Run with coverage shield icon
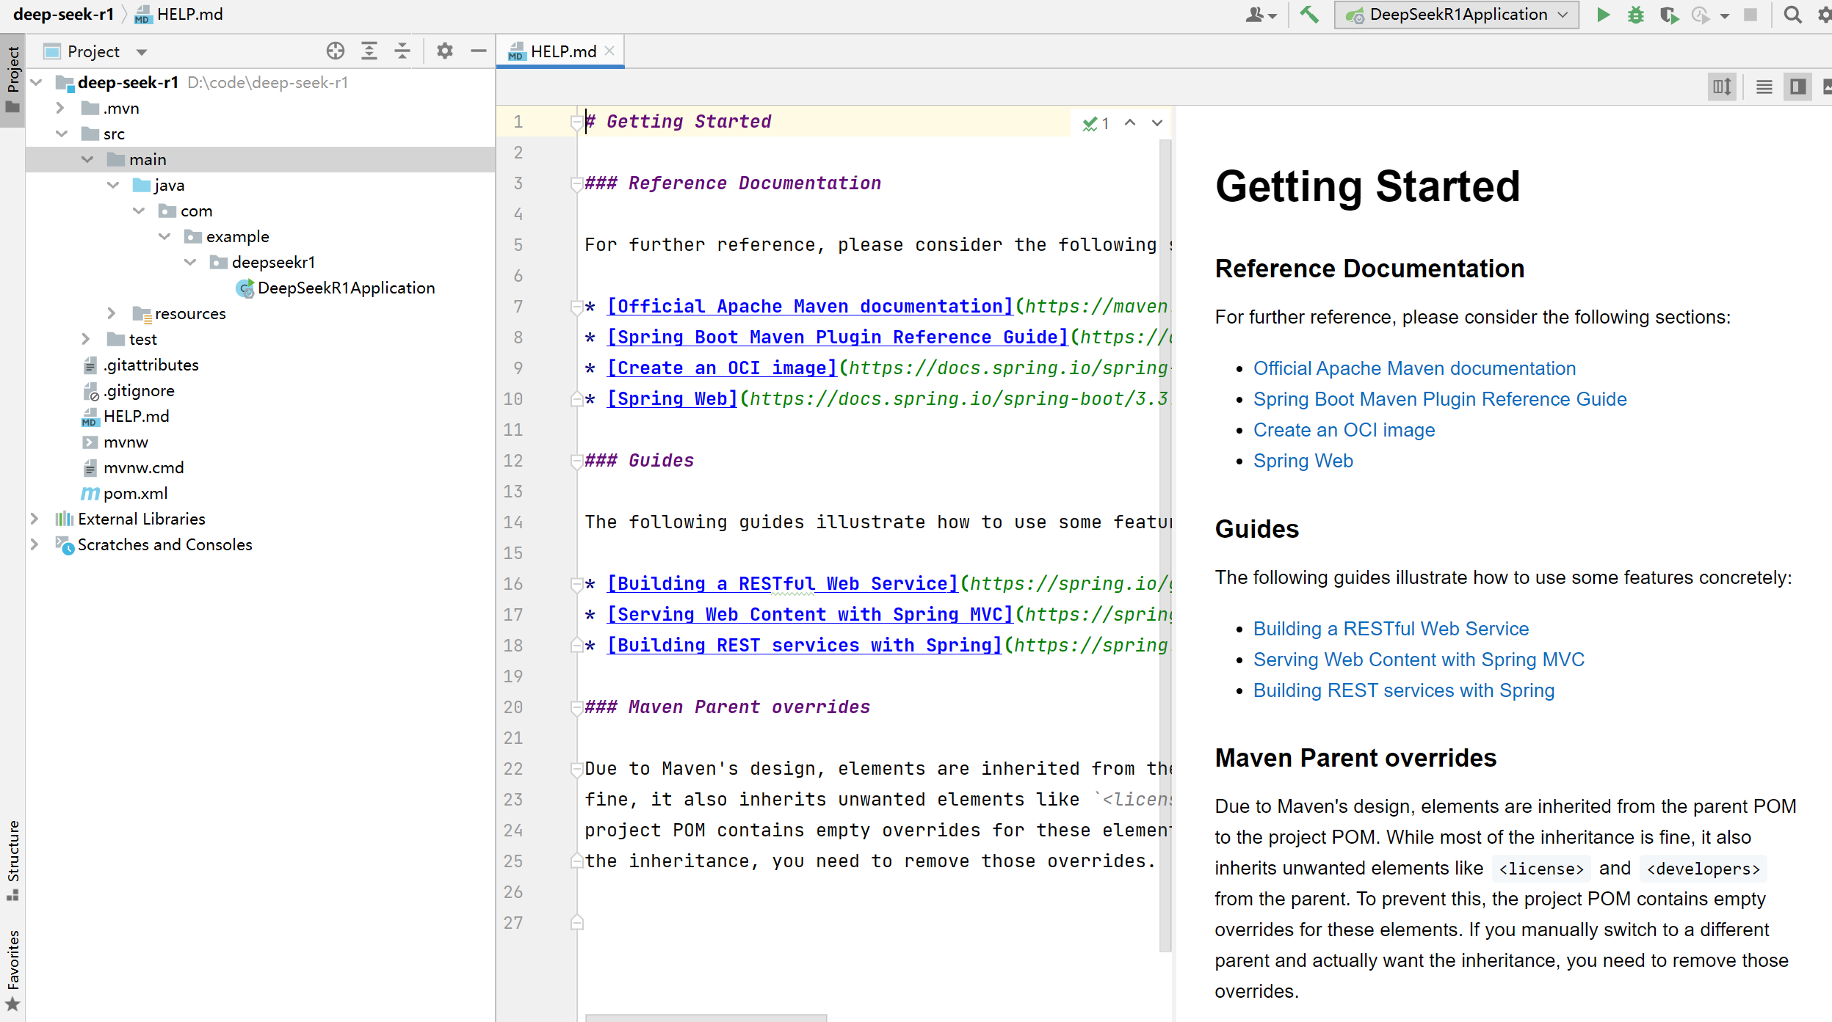This screenshot has width=1832, height=1022. point(1668,15)
